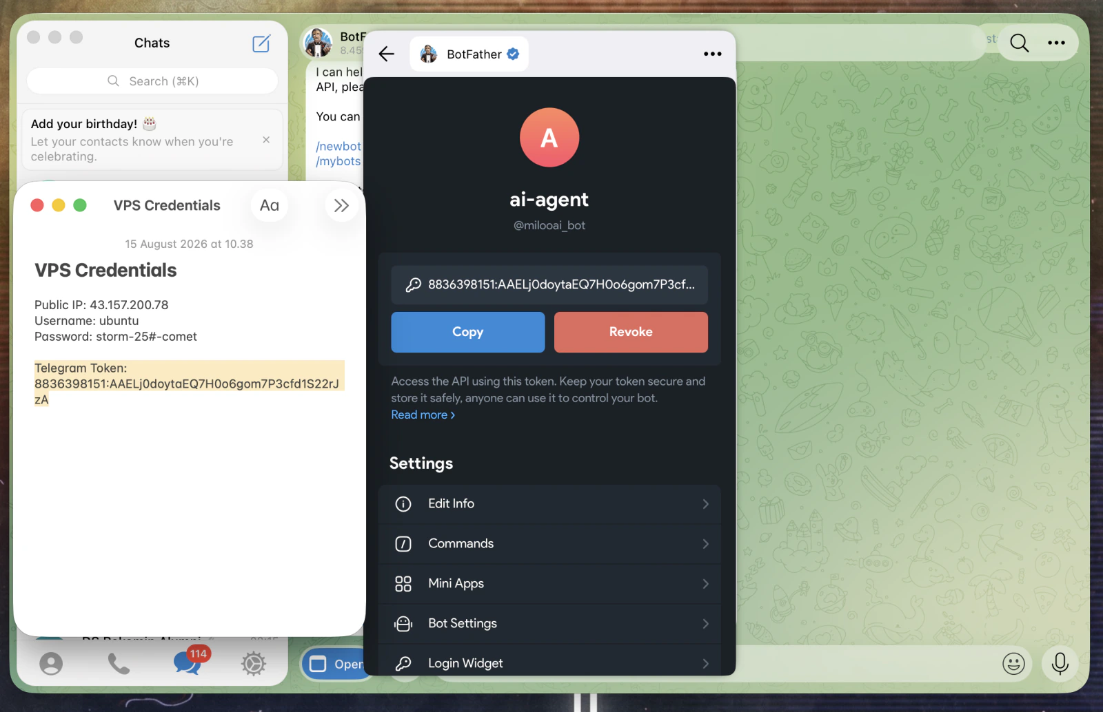Click the Search chats field

(152, 81)
